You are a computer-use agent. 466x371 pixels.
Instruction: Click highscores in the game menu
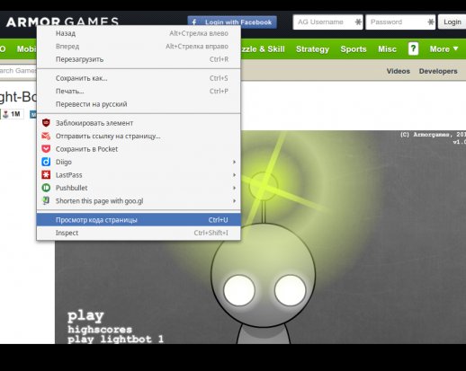pyautogui.click(x=100, y=330)
